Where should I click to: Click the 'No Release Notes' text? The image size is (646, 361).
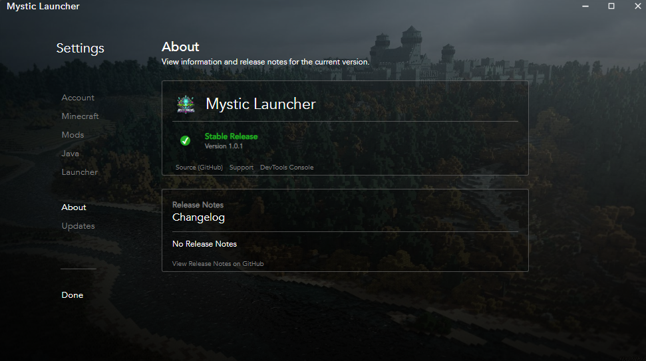click(204, 244)
